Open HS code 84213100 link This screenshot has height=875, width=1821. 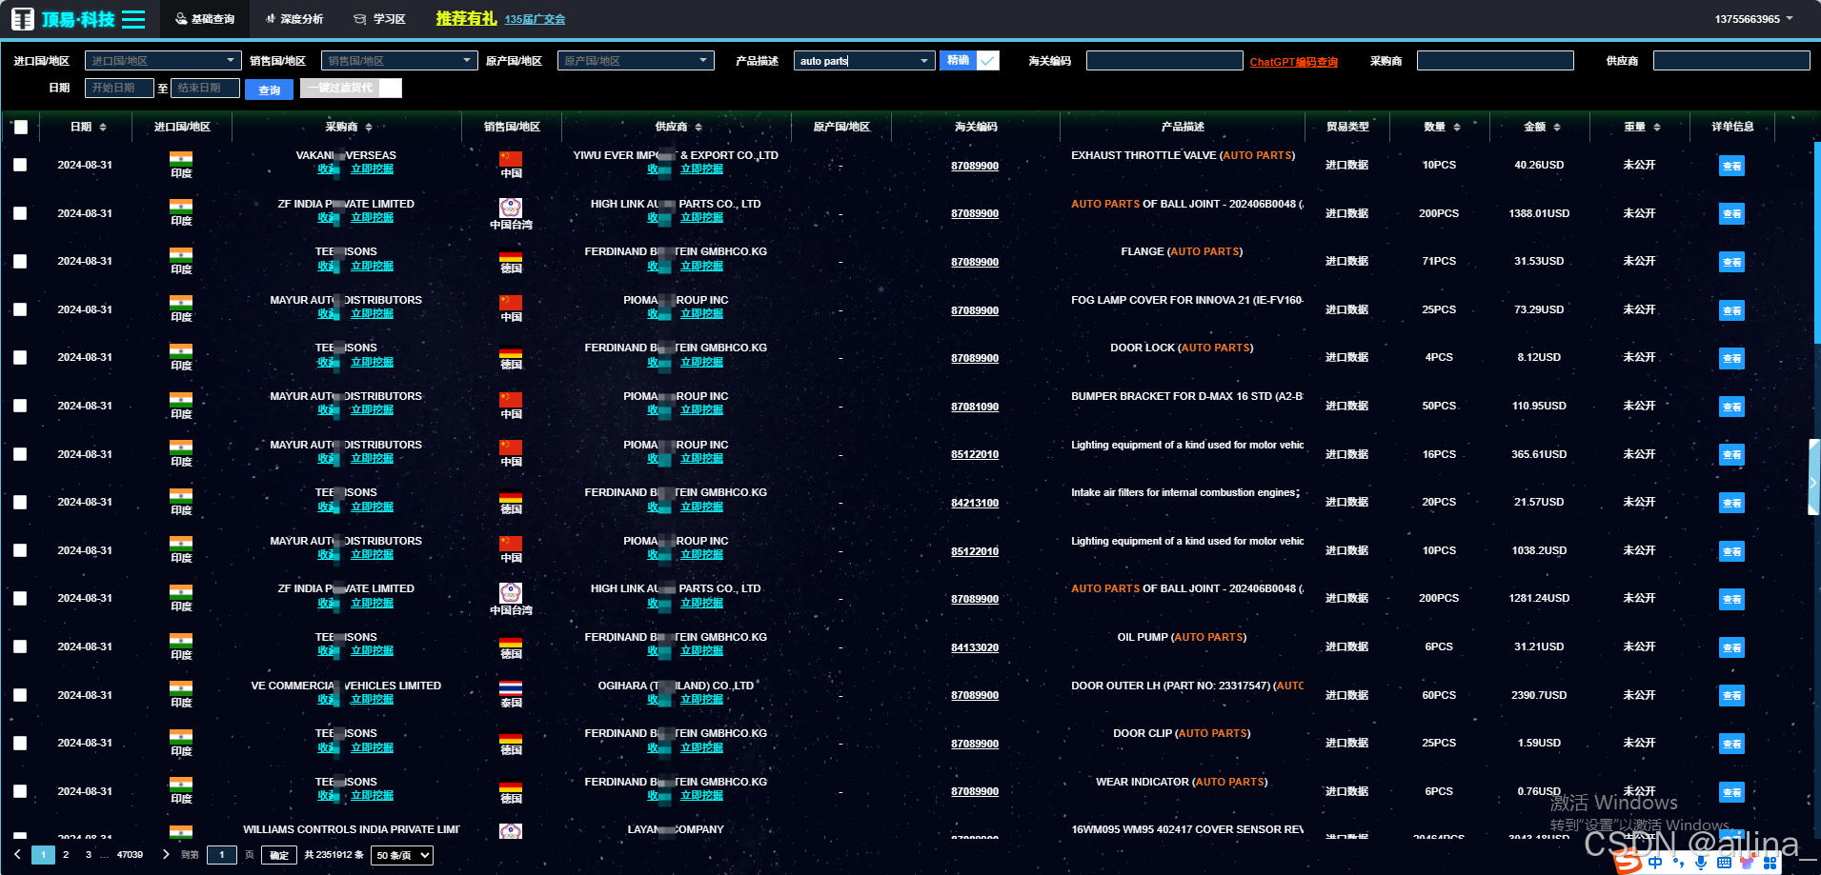click(x=975, y=503)
